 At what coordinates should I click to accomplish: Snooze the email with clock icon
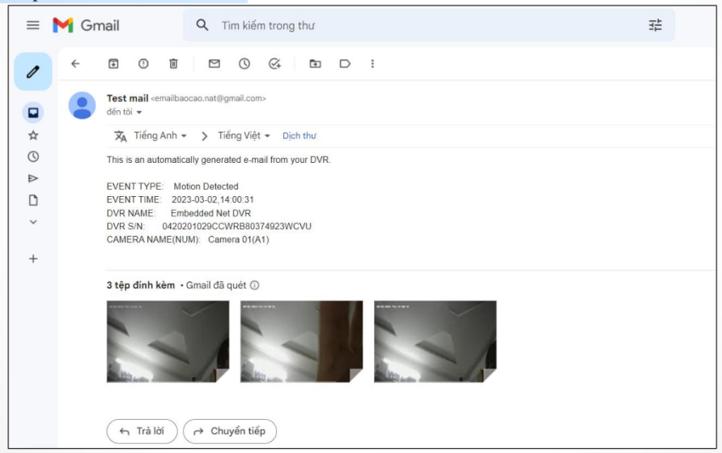pyautogui.click(x=244, y=63)
